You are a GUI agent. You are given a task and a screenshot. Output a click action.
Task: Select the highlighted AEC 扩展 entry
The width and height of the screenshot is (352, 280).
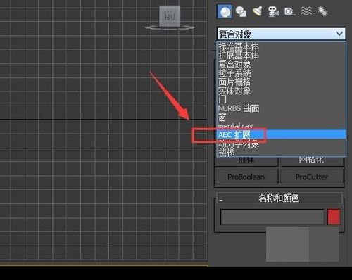(281, 134)
